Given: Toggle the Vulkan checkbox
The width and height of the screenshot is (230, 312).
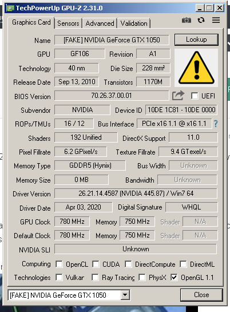Looking at the screenshot, I should pos(60,278).
